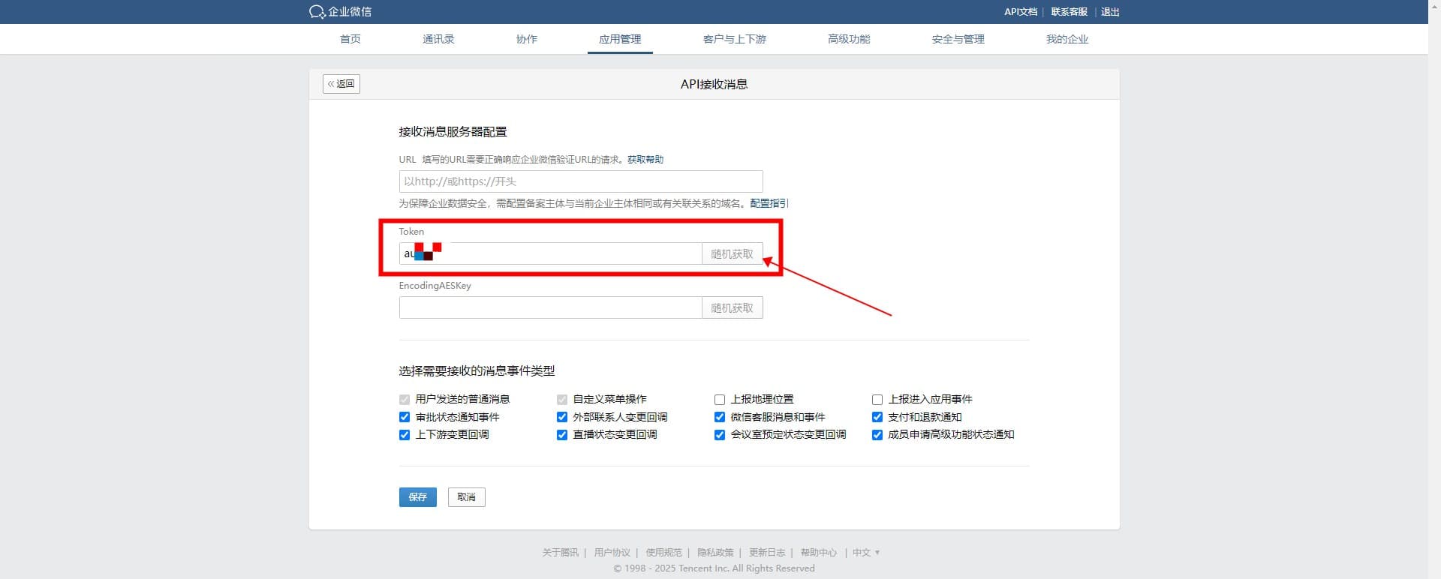Enable the 上报进入应用事件 checkbox
The width and height of the screenshot is (1441, 579).
click(877, 400)
